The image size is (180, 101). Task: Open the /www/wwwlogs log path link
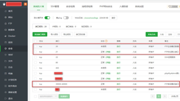click(91, 18)
